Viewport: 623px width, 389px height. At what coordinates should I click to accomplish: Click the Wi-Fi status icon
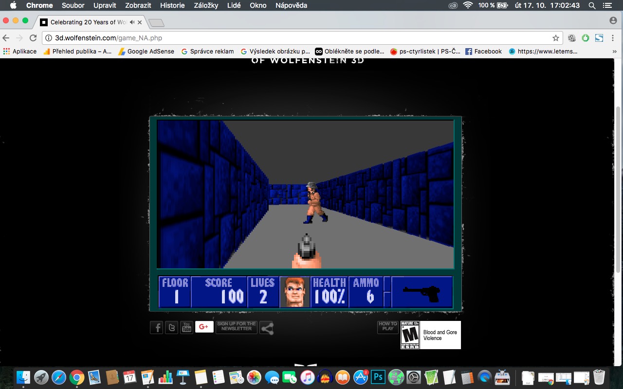(468, 5)
